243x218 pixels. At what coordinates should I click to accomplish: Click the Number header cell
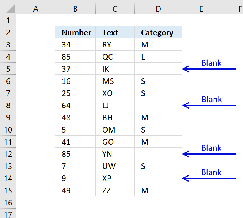[75, 32]
